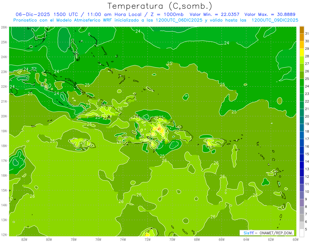The width and height of the screenshot is (314, 243).
Task: Click the 31 label on color scale
Action: 307,34
